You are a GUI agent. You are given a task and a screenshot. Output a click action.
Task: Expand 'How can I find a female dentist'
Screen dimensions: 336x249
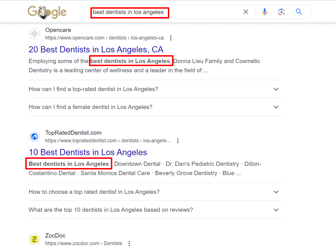(x=155, y=107)
